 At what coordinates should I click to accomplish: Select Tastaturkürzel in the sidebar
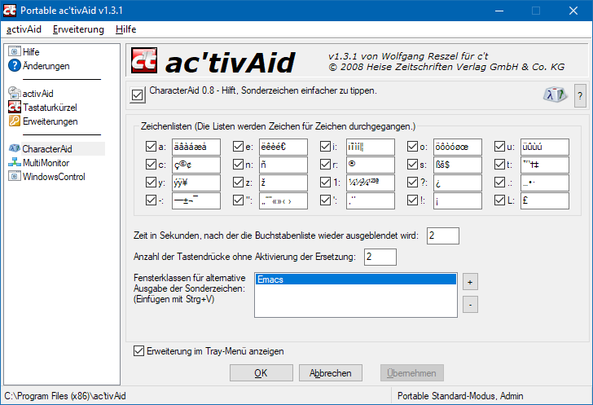pos(50,108)
